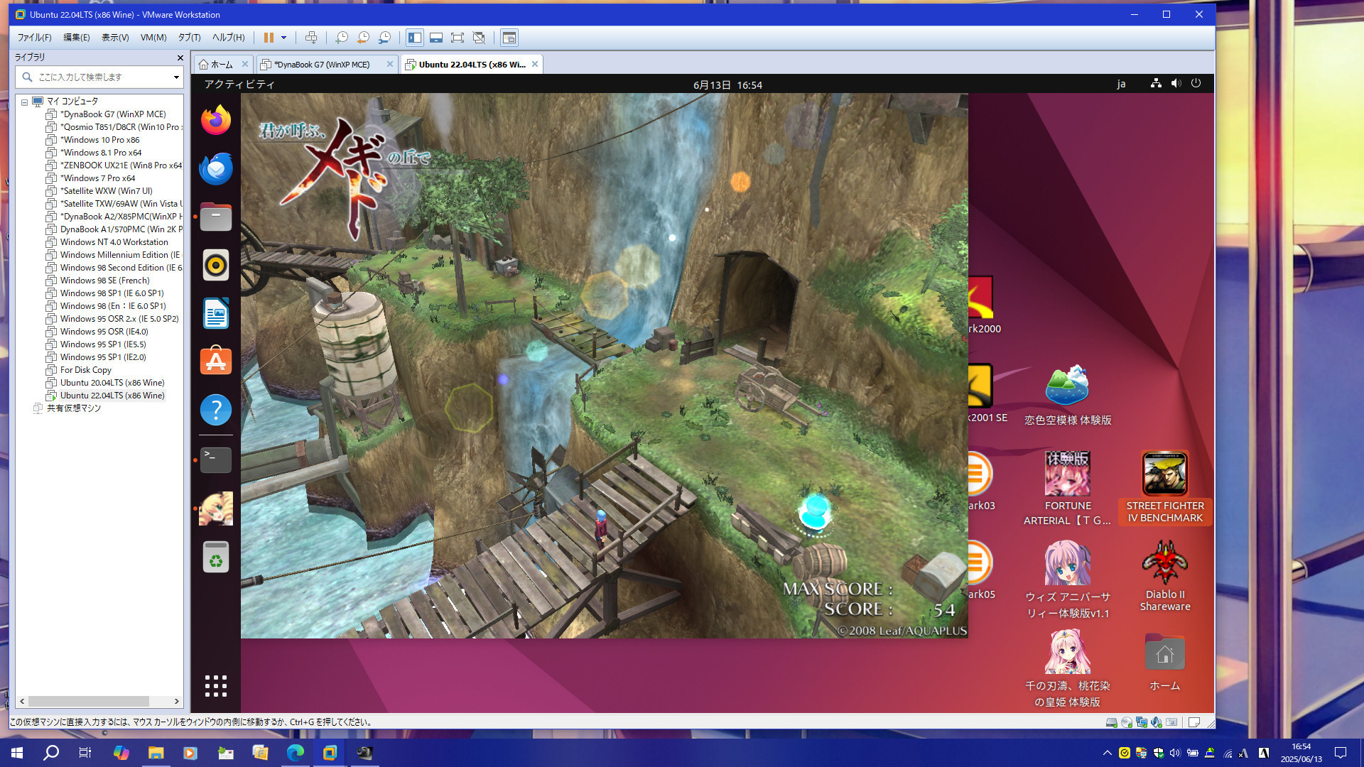Open the Help icon in the Ubuntu dock
Screen dimensions: 1364x767
pos(216,410)
